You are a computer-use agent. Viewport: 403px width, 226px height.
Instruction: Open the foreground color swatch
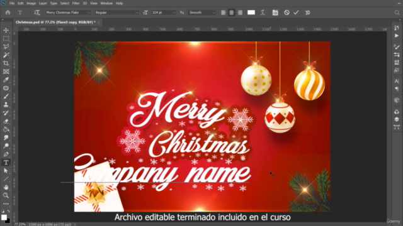[4, 217]
